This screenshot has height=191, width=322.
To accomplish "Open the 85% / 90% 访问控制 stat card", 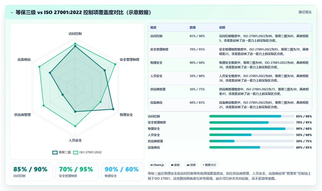I will pyautogui.click(x=31, y=172).
